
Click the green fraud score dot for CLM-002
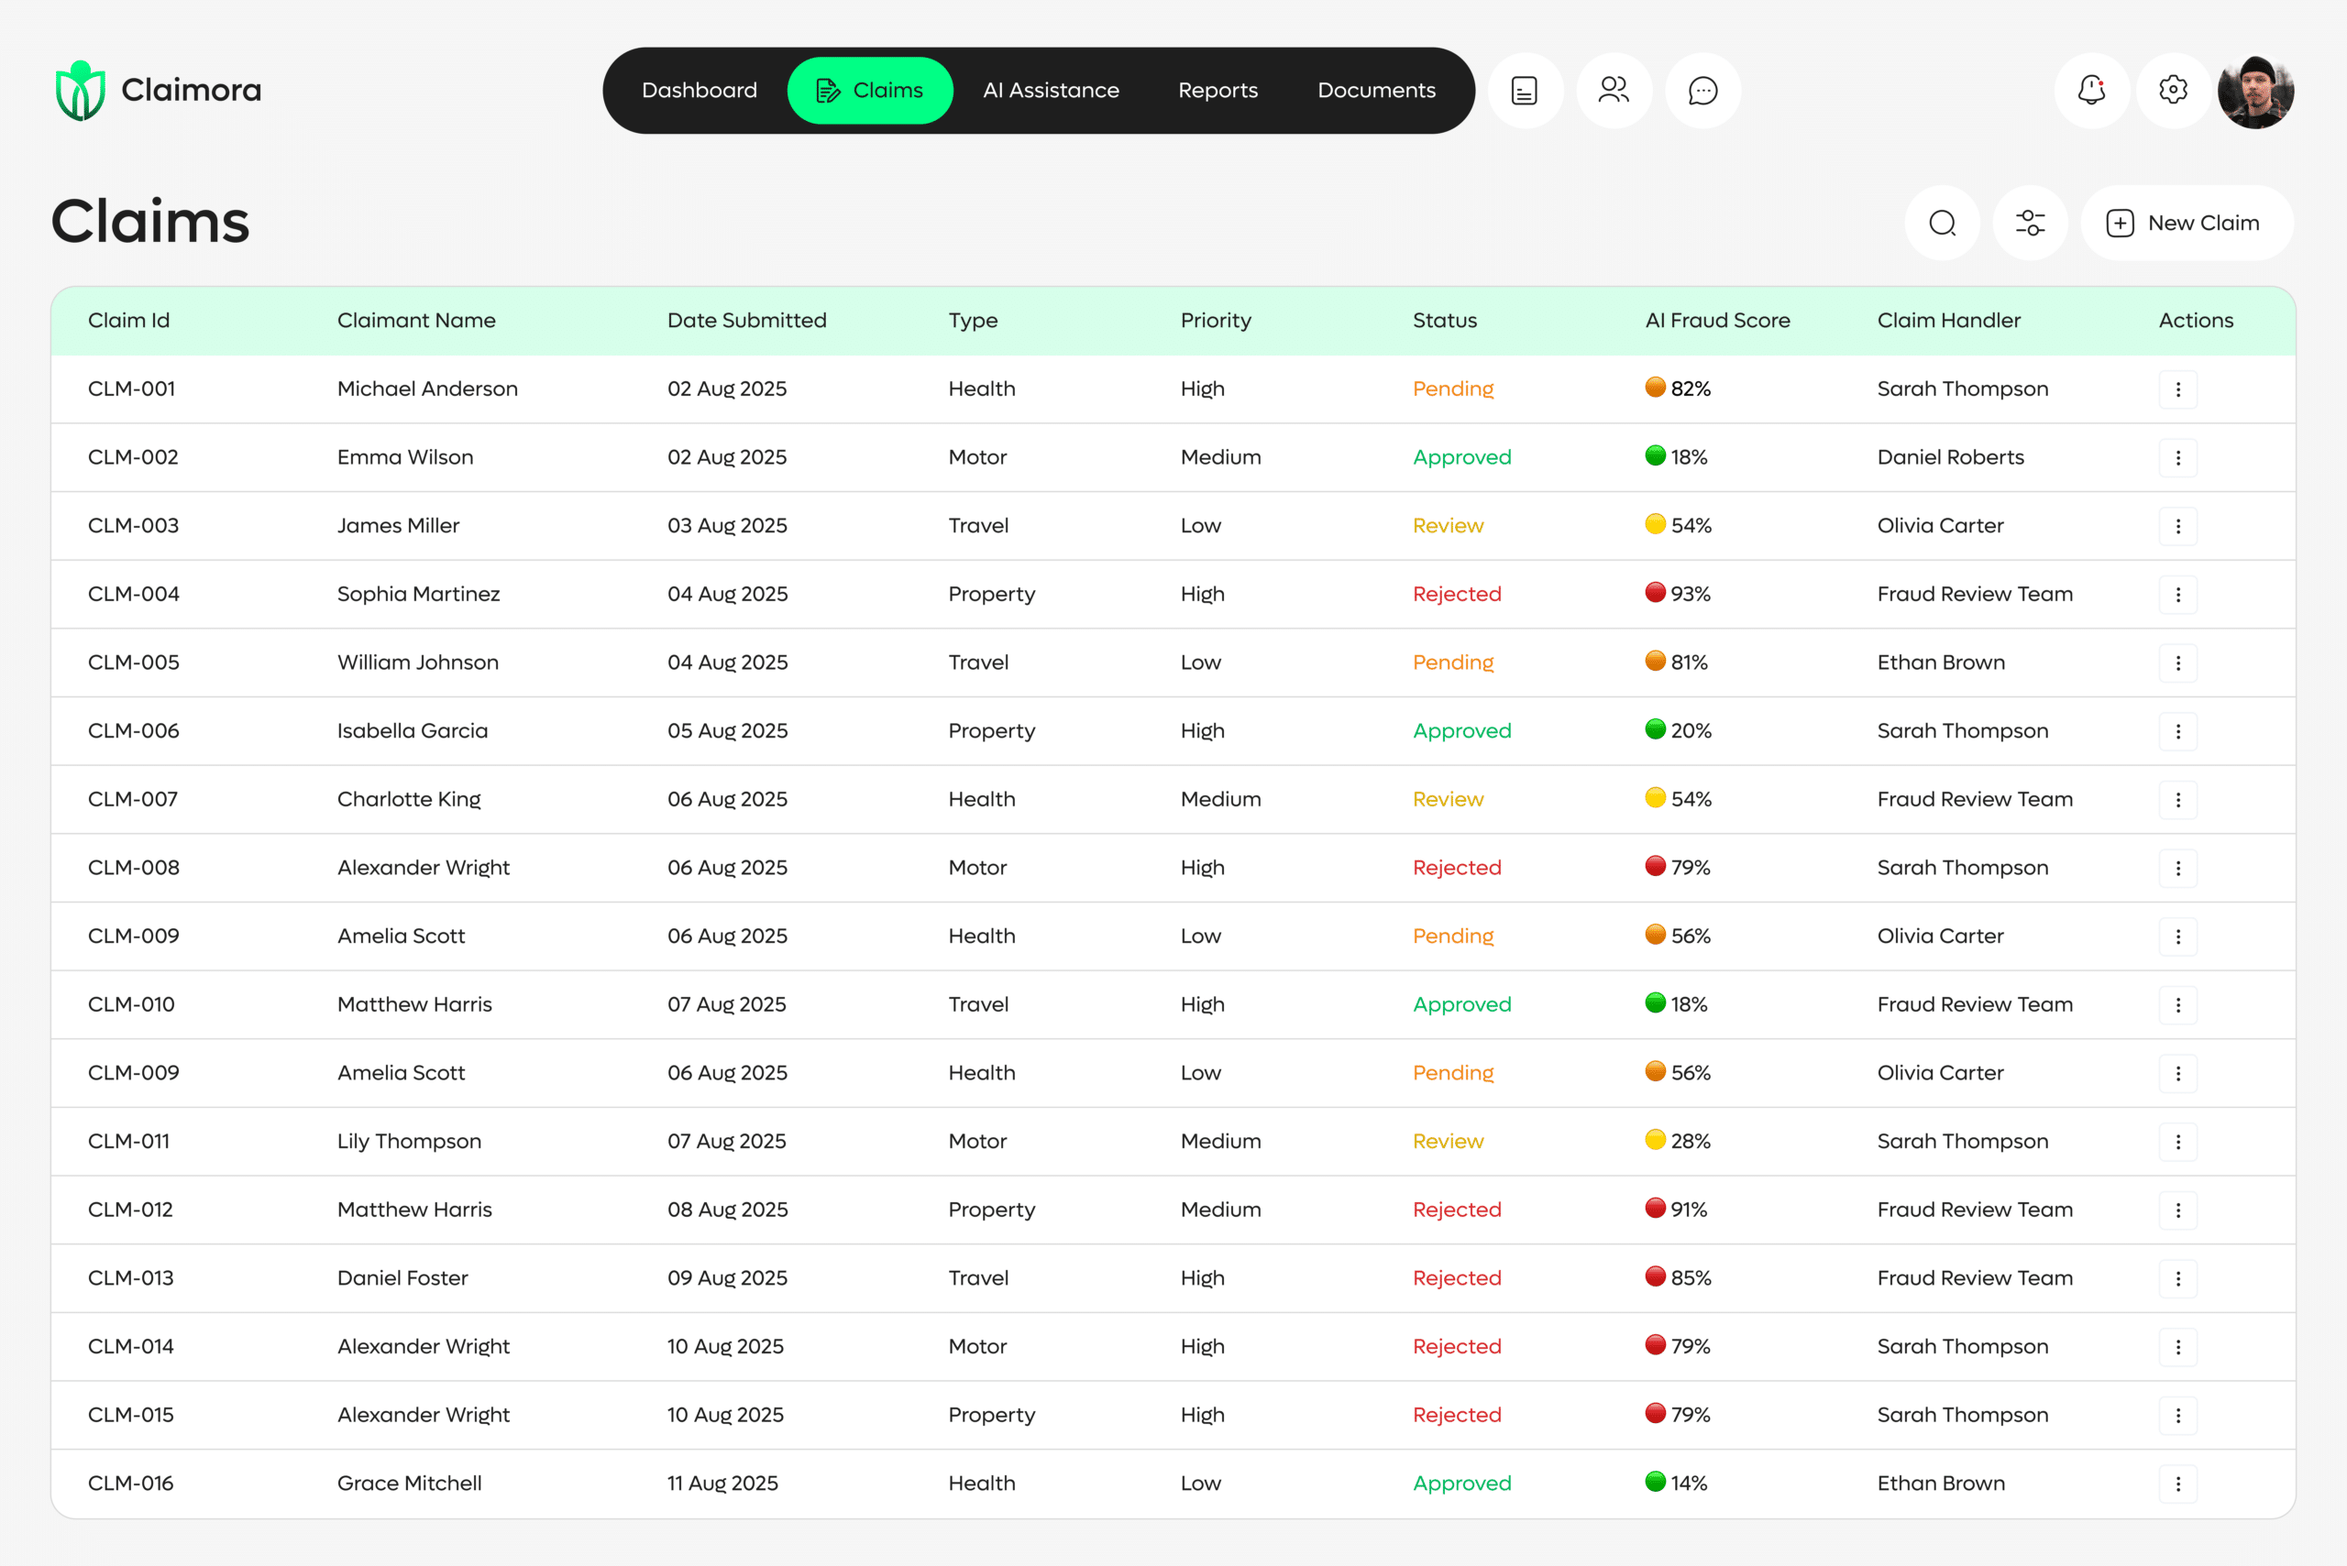click(x=1655, y=456)
